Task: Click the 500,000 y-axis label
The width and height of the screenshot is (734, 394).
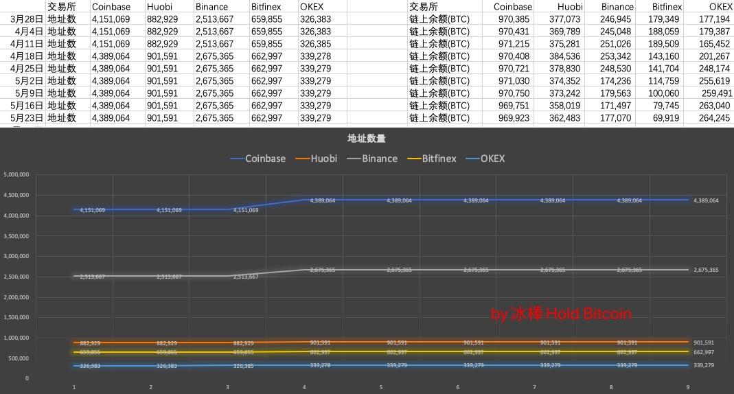Action: click(19, 358)
